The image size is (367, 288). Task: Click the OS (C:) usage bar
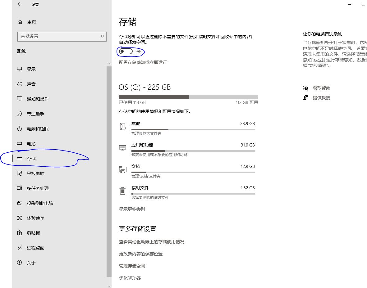tap(188, 97)
